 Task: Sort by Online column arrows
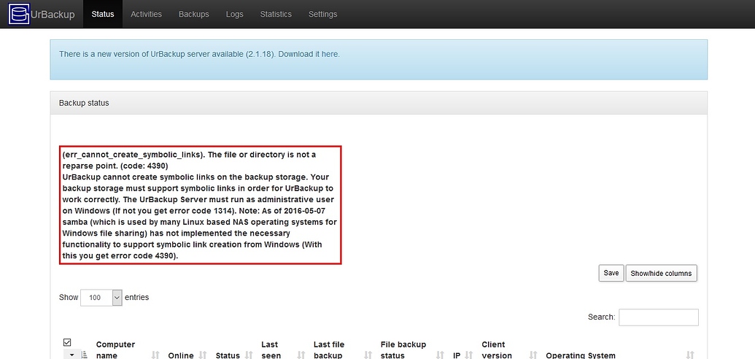(x=203, y=355)
